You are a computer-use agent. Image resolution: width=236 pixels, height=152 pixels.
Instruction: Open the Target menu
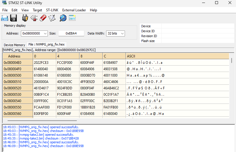[x=37, y=10]
